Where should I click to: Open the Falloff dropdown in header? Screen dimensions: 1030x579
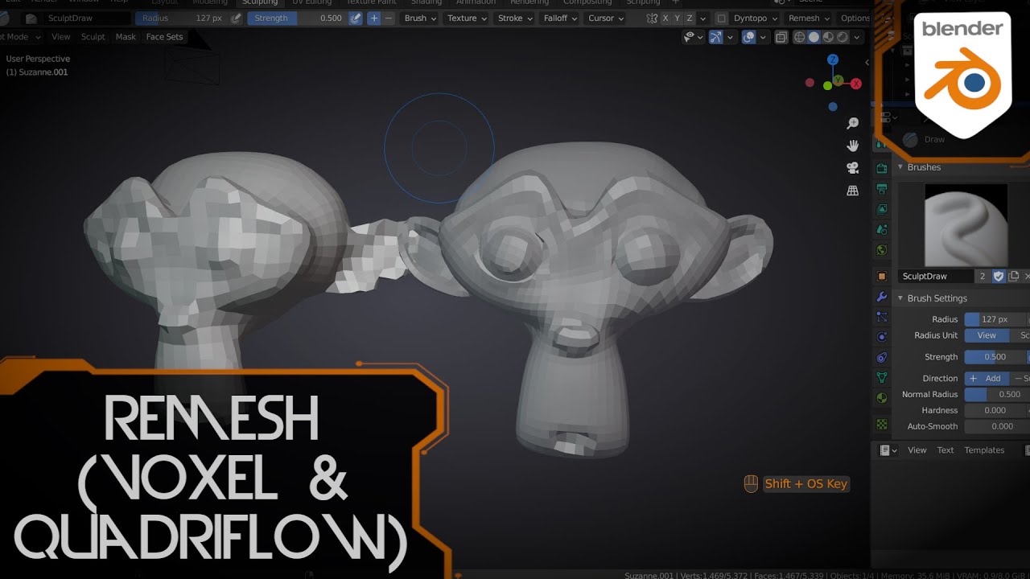point(560,18)
